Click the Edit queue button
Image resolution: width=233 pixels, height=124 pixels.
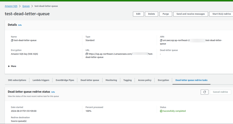[x=138, y=14]
